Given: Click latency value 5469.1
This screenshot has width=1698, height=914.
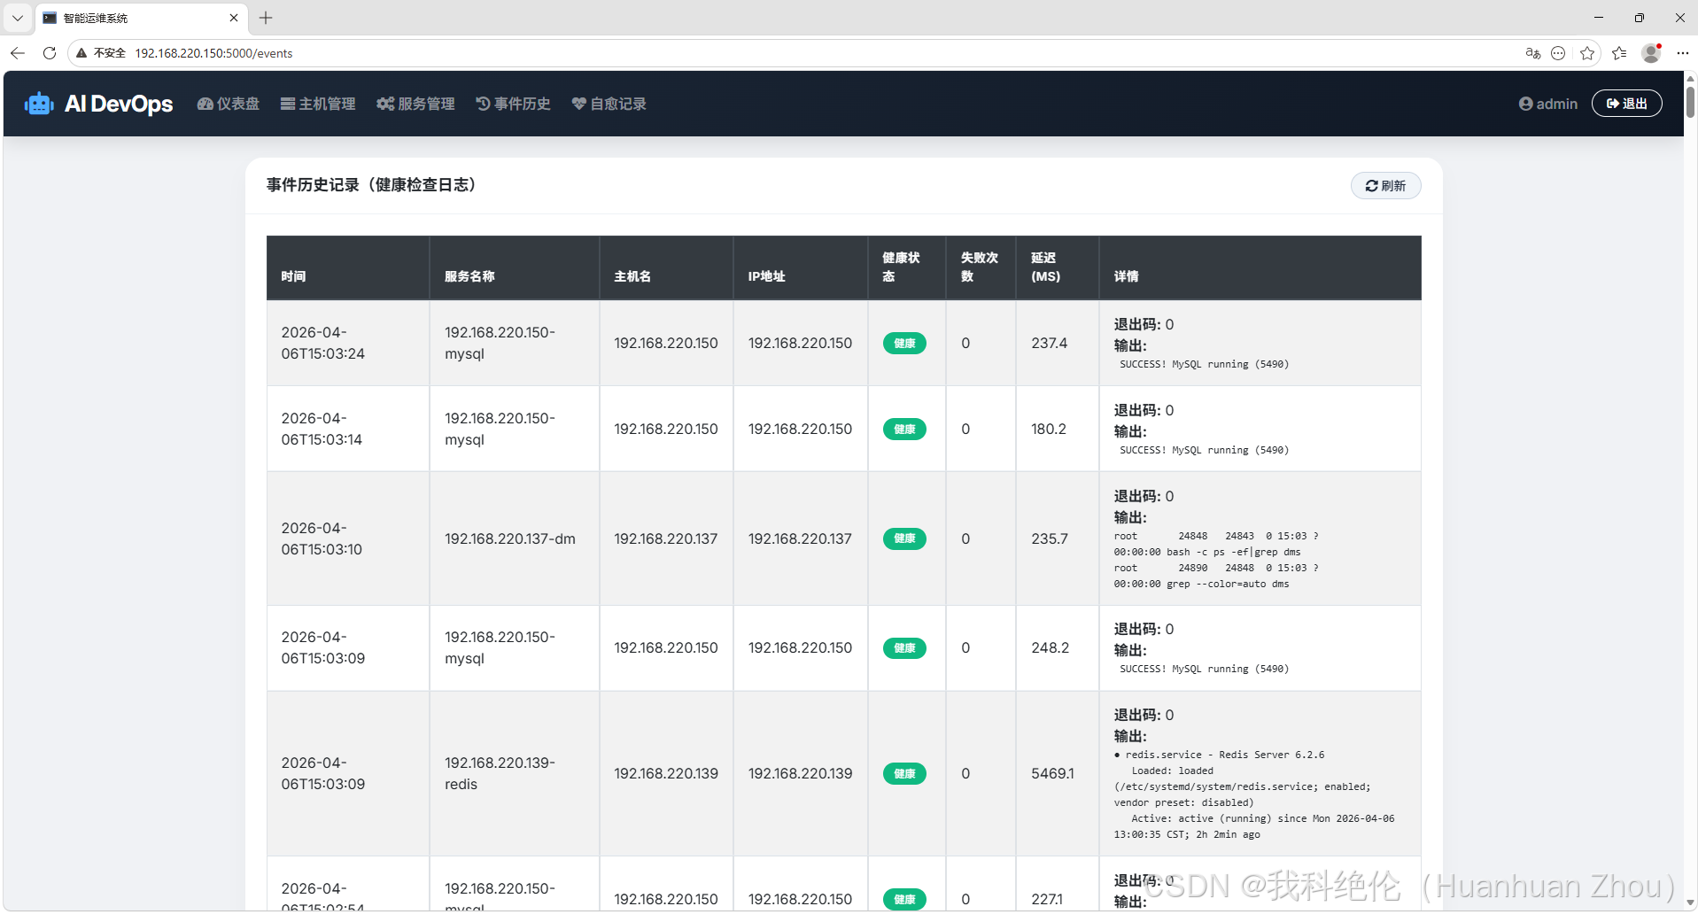Looking at the screenshot, I should tap(1052, 773).
